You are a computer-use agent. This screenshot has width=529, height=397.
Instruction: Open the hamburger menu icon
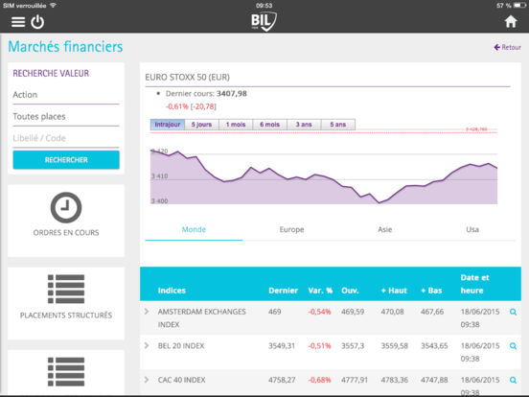[18, 22]
